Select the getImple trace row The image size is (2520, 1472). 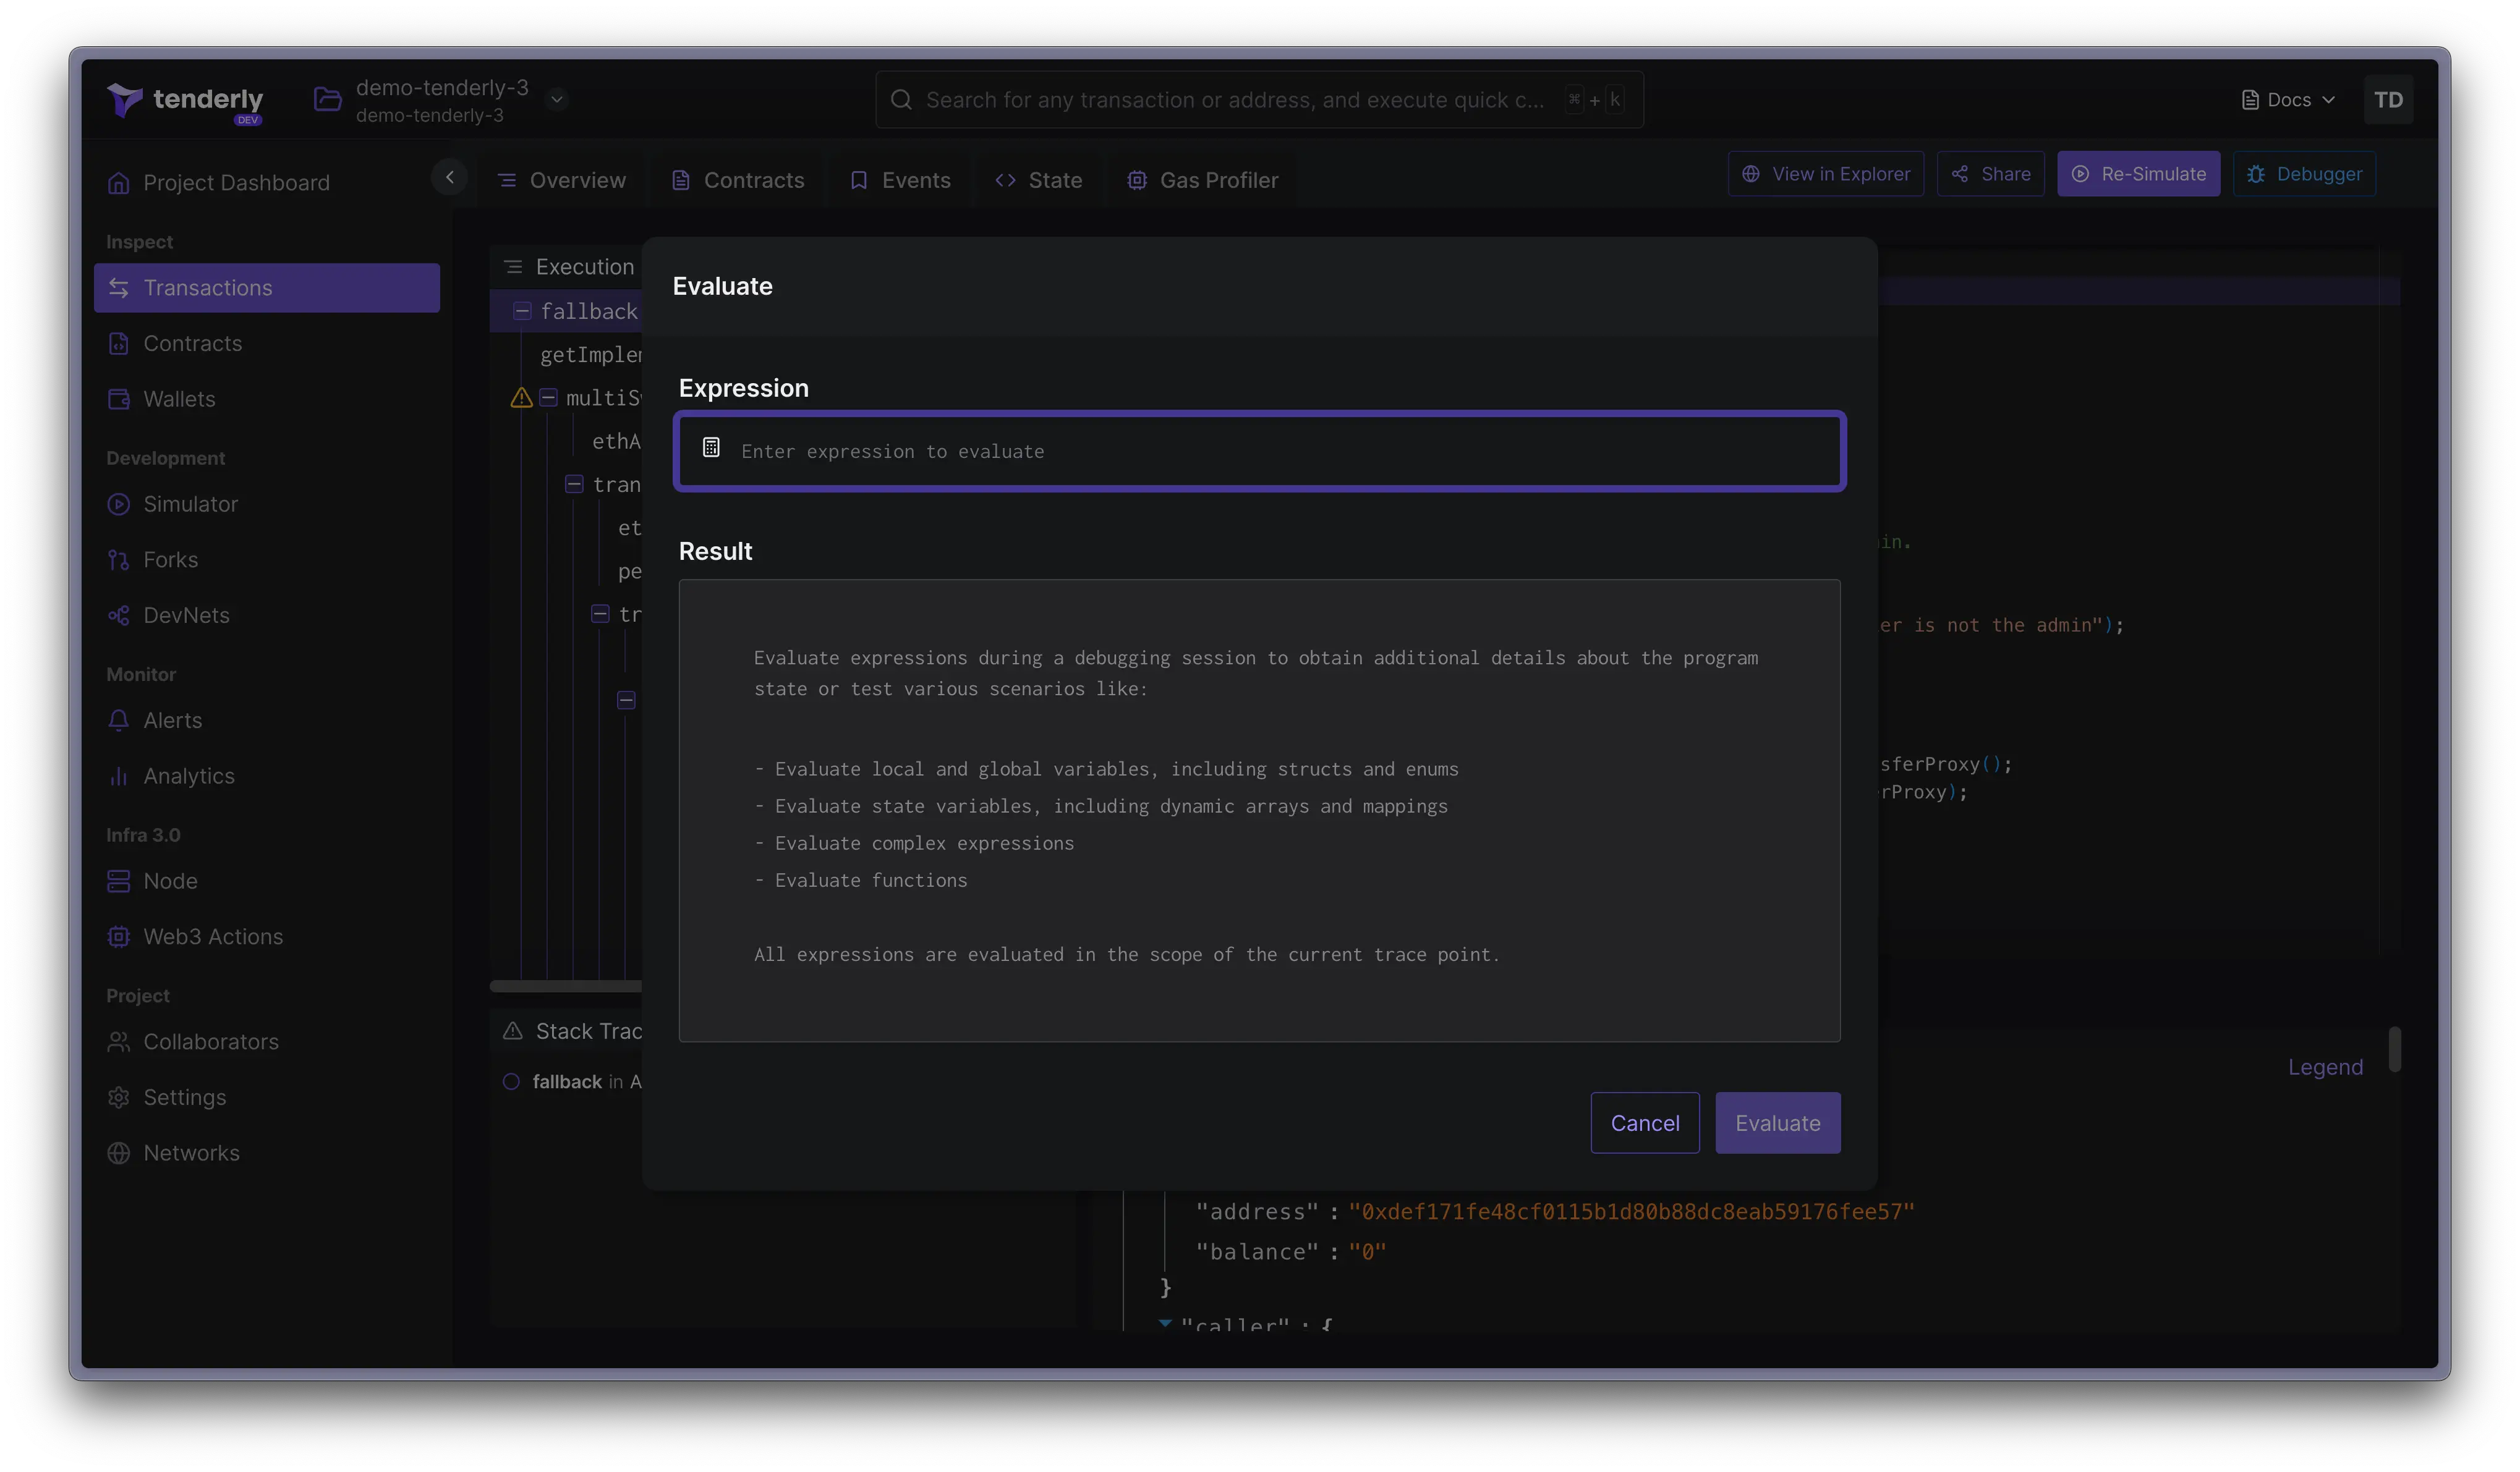(591, 356)
